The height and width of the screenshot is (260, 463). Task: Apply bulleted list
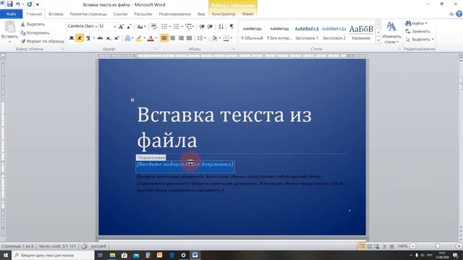tap(164, 27)
